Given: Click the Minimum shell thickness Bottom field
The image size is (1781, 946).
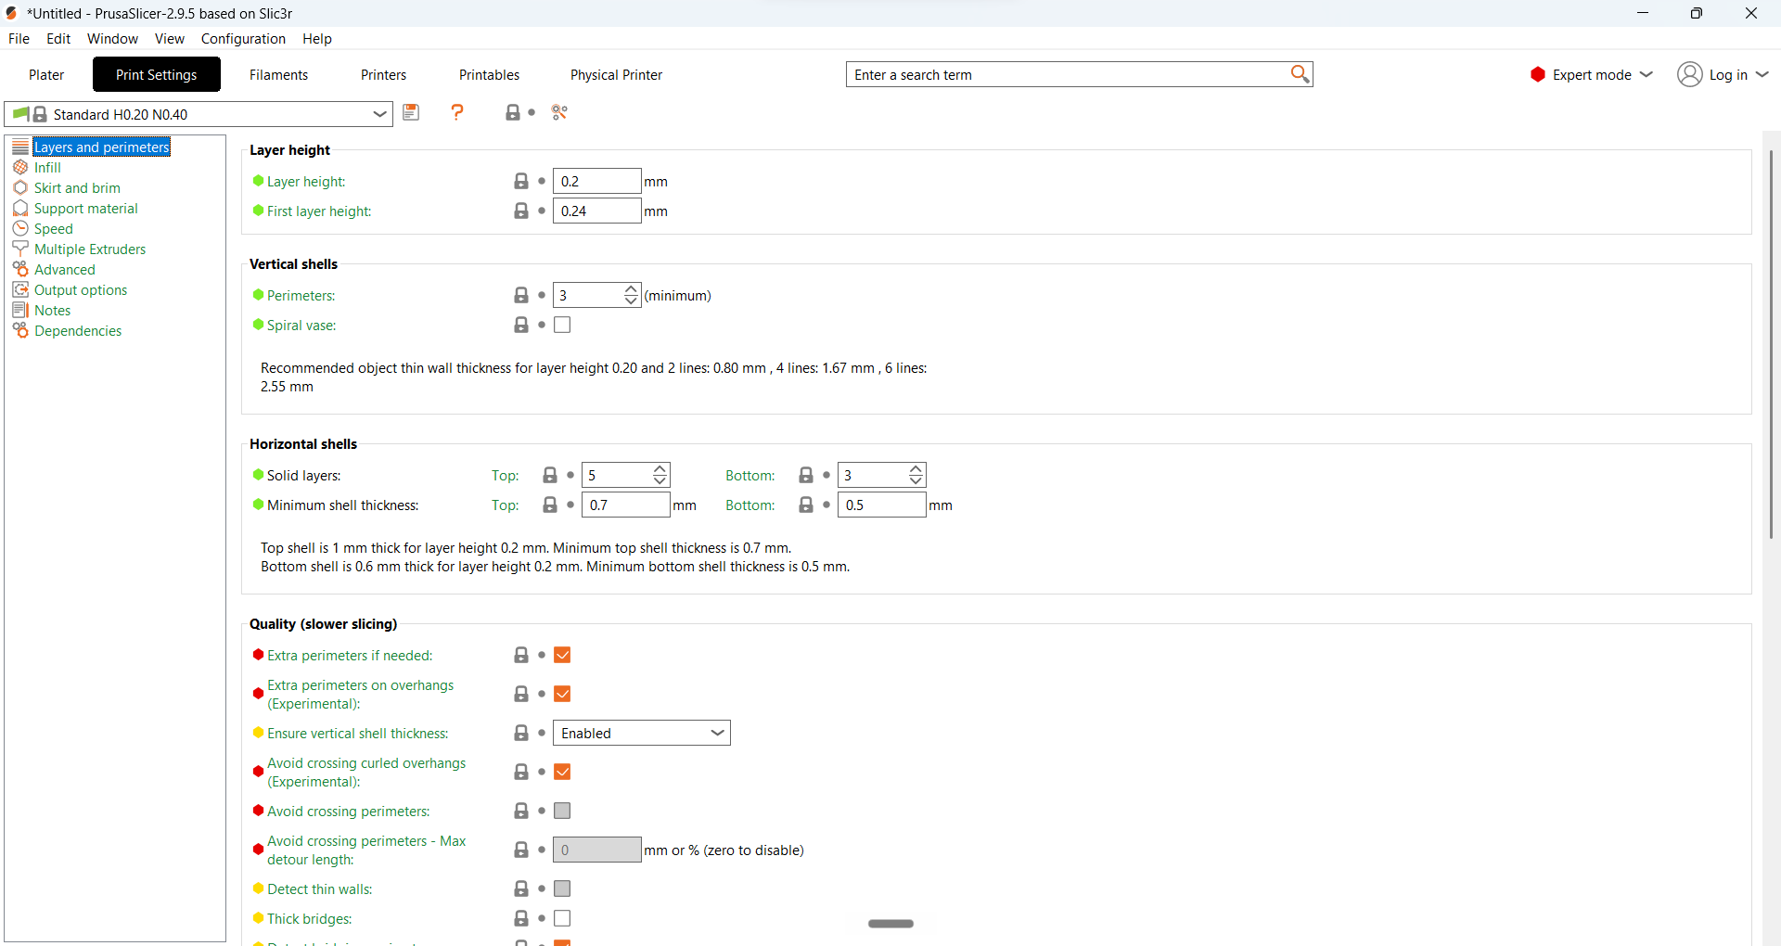Looking at the screenshot, I should 881,505.
